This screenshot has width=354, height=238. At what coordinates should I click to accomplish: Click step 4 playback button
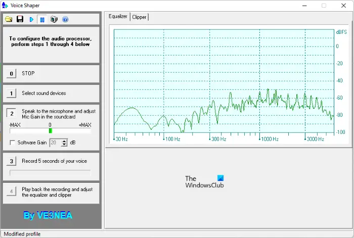pyautogui.click(x=11, y=192)
